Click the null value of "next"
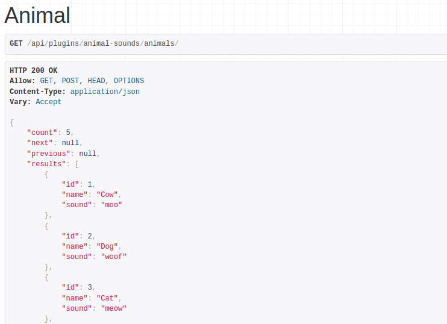 click(70, 143)
